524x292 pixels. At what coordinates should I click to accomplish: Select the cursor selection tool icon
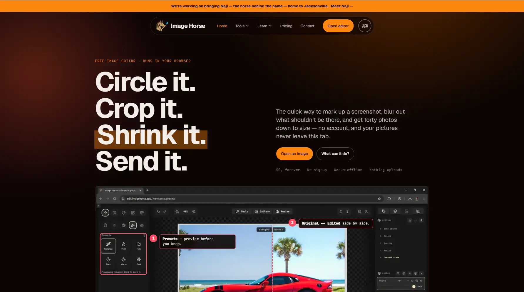pyautogui.click(x=115, y=213)
